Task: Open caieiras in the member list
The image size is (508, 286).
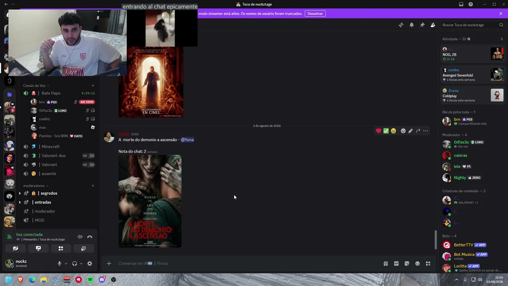Action: [x=473, y=155]
